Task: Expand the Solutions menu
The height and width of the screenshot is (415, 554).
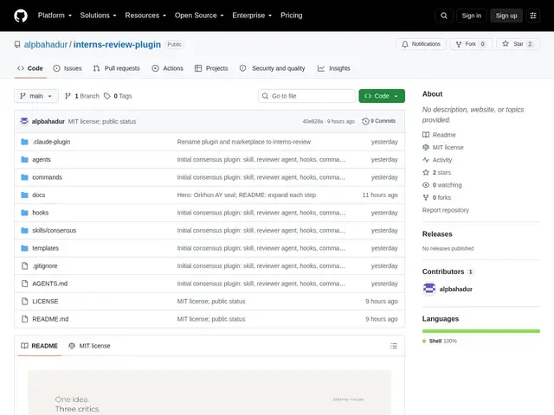Action: [98, 16]
